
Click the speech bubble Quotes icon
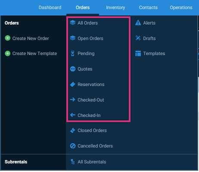pyautogui.click(x=73, y=69)
